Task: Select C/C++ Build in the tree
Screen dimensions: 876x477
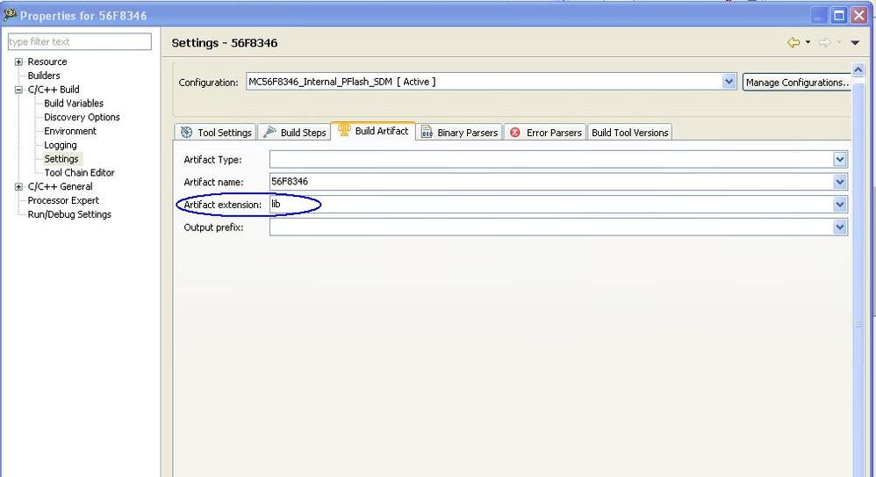Action: 54,90
